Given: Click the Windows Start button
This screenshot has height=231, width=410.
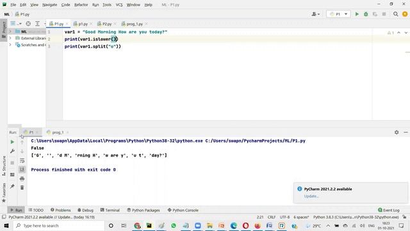Looking at the screenshot, I should click(6, 225).
